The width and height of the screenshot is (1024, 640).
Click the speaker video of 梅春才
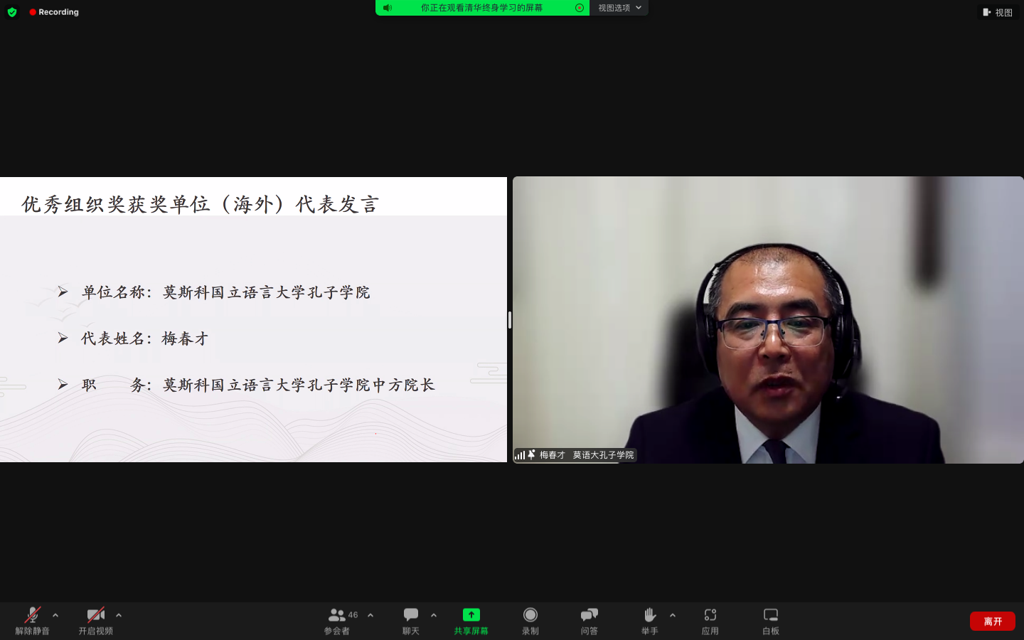click(x=768, y=320)
